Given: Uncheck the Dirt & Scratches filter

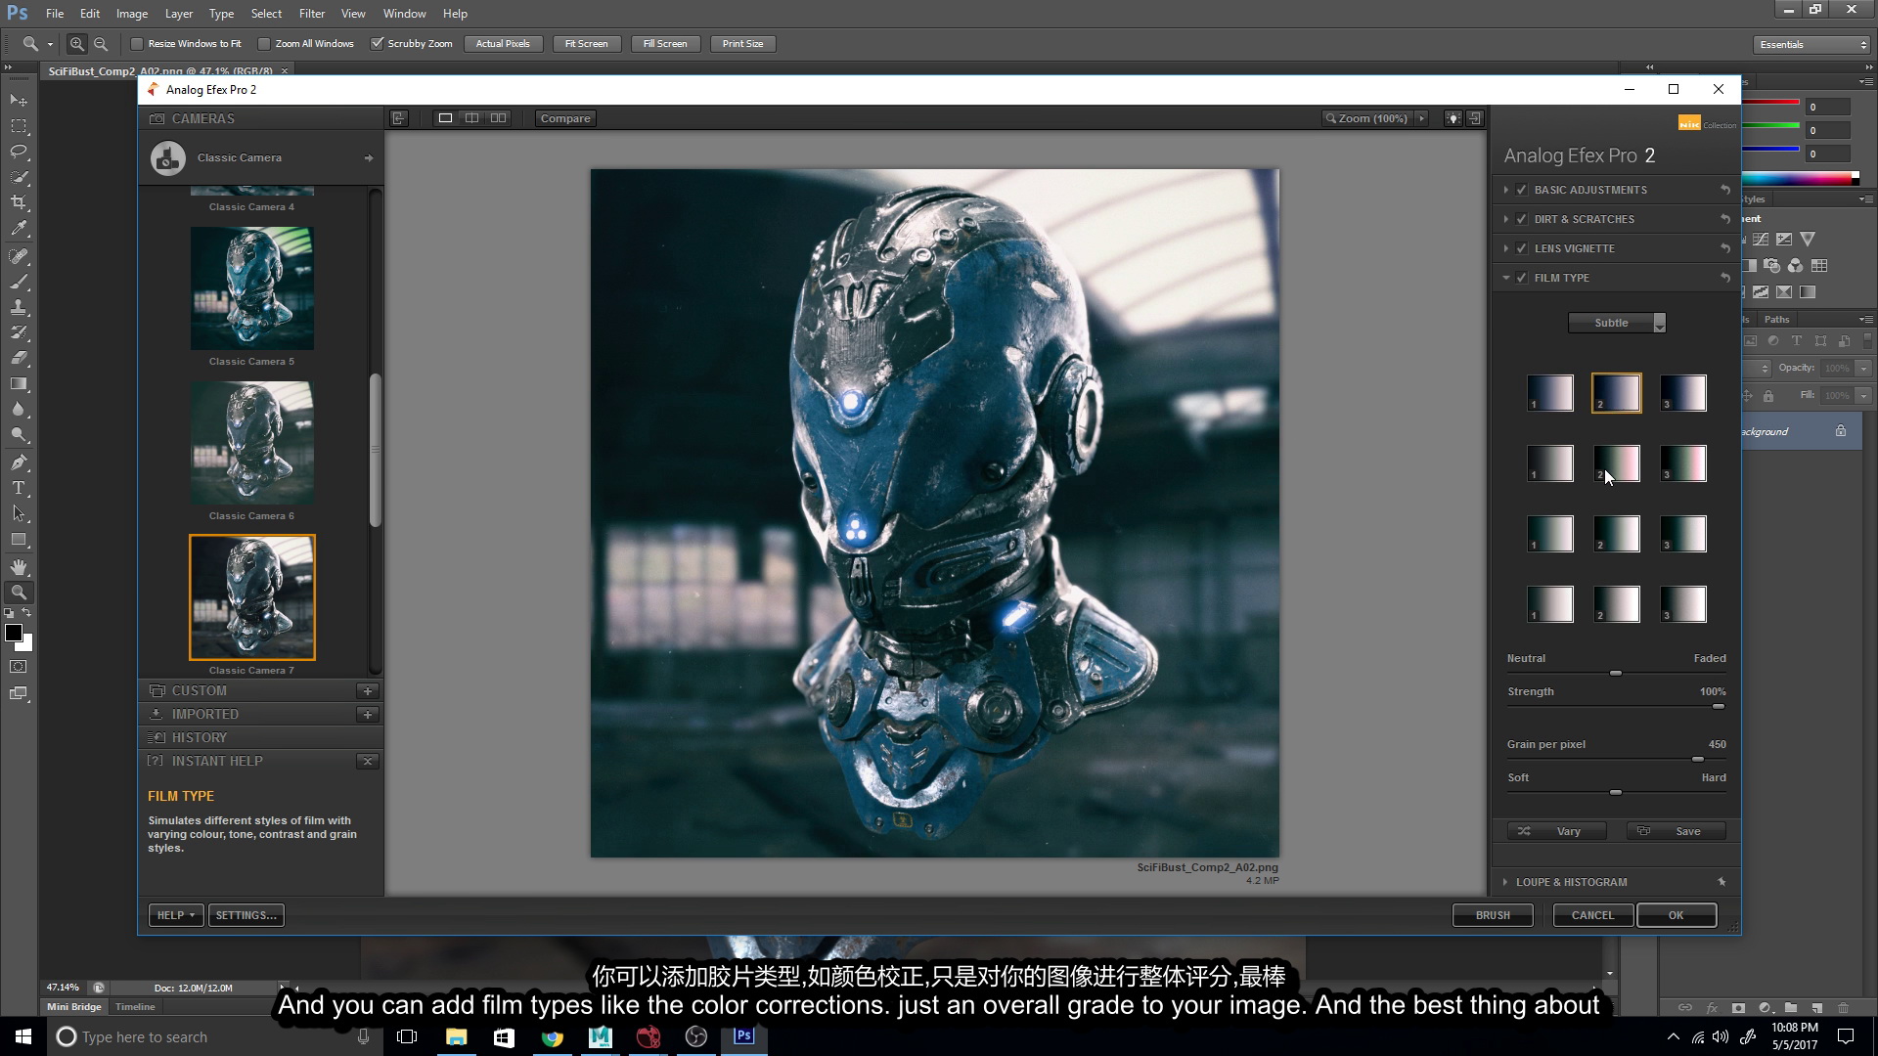Looking at the screenshot, I should click(1522, 219).
